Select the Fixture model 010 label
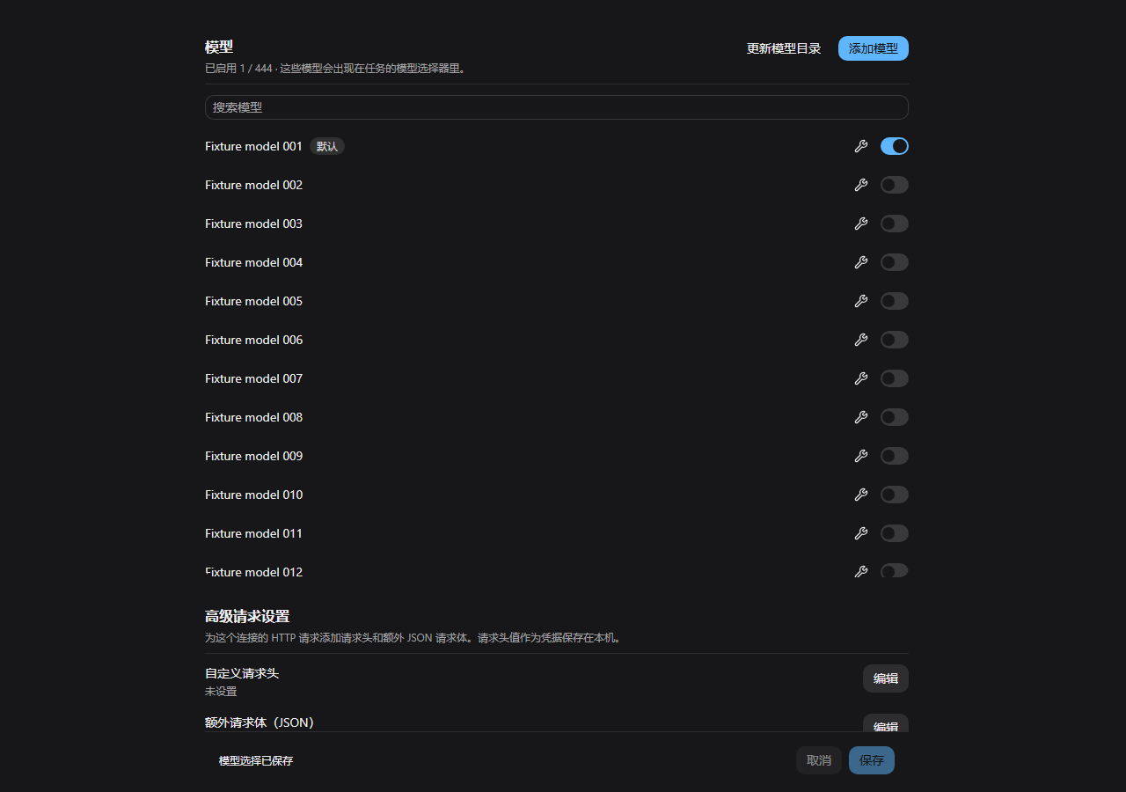Viewport: 1126px width, 792px height. pyautogui.click(x=253, y=495)
